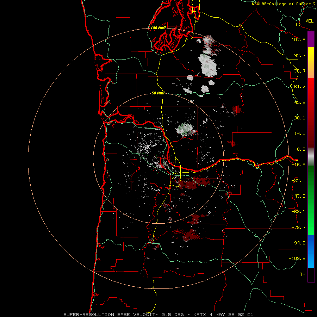Click the 50 NMI range ring label
Screen dimensions: 317x317
pos(158,93)
